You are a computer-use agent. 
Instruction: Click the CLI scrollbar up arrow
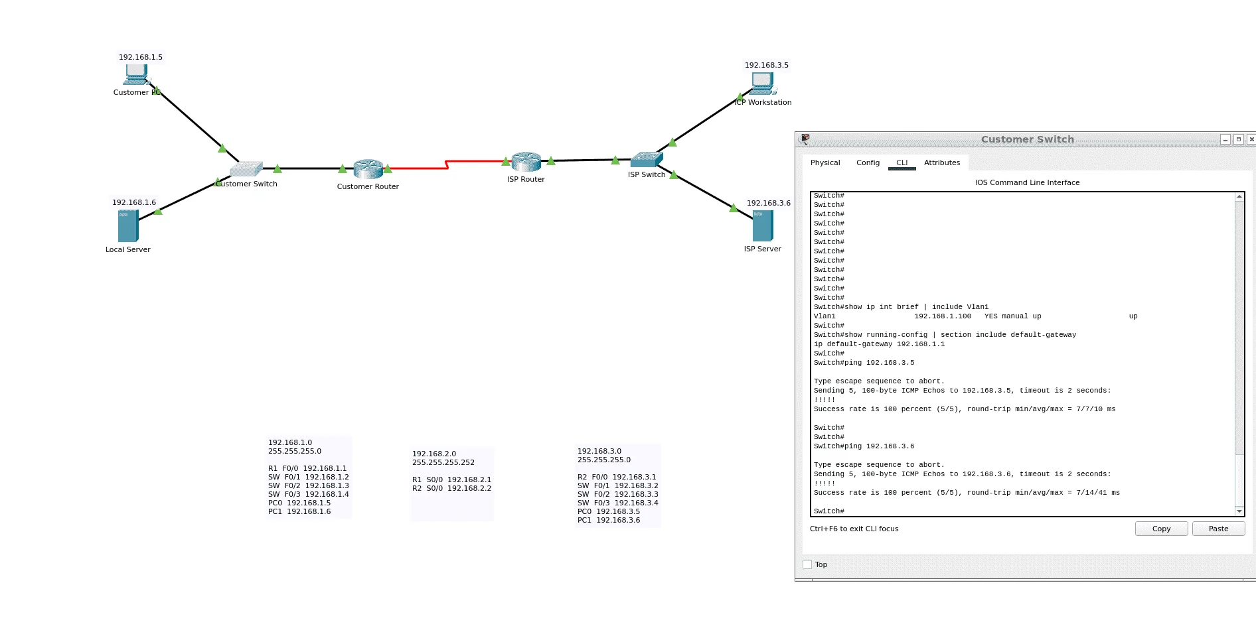tap(1239, 197)
